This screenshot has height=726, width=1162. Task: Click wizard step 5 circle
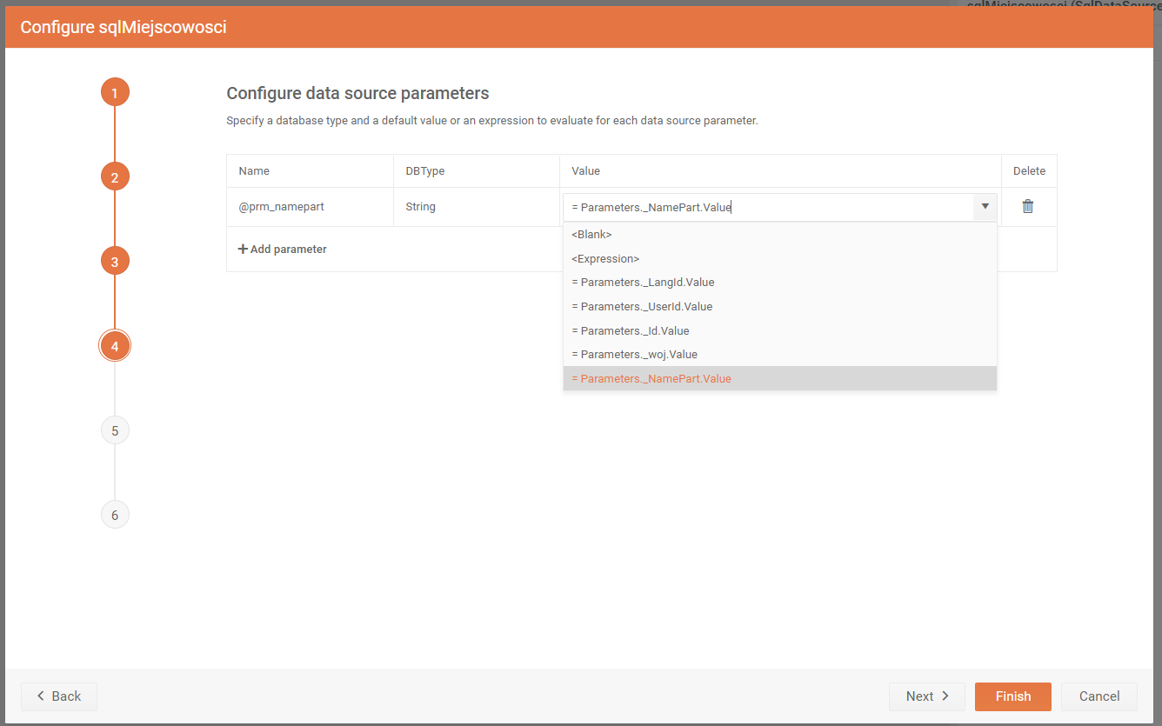(115, 430)
